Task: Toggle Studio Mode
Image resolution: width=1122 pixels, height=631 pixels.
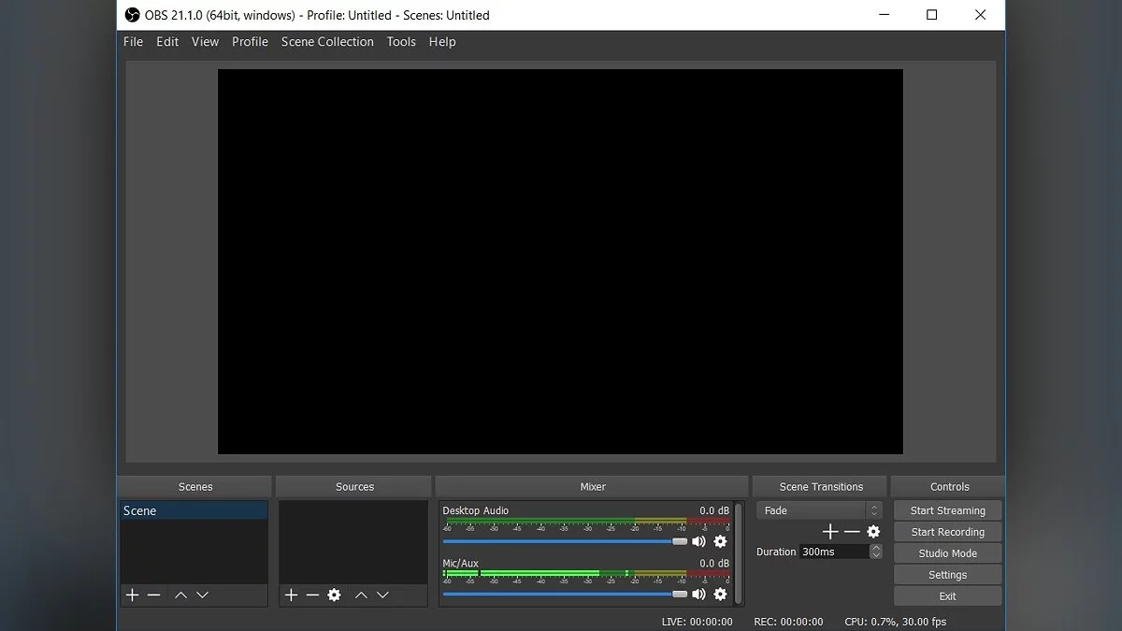Action: click(947, 553)
